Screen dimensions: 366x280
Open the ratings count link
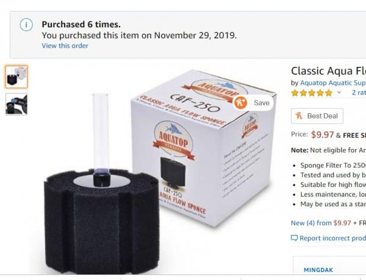click(x=359, y=93)
